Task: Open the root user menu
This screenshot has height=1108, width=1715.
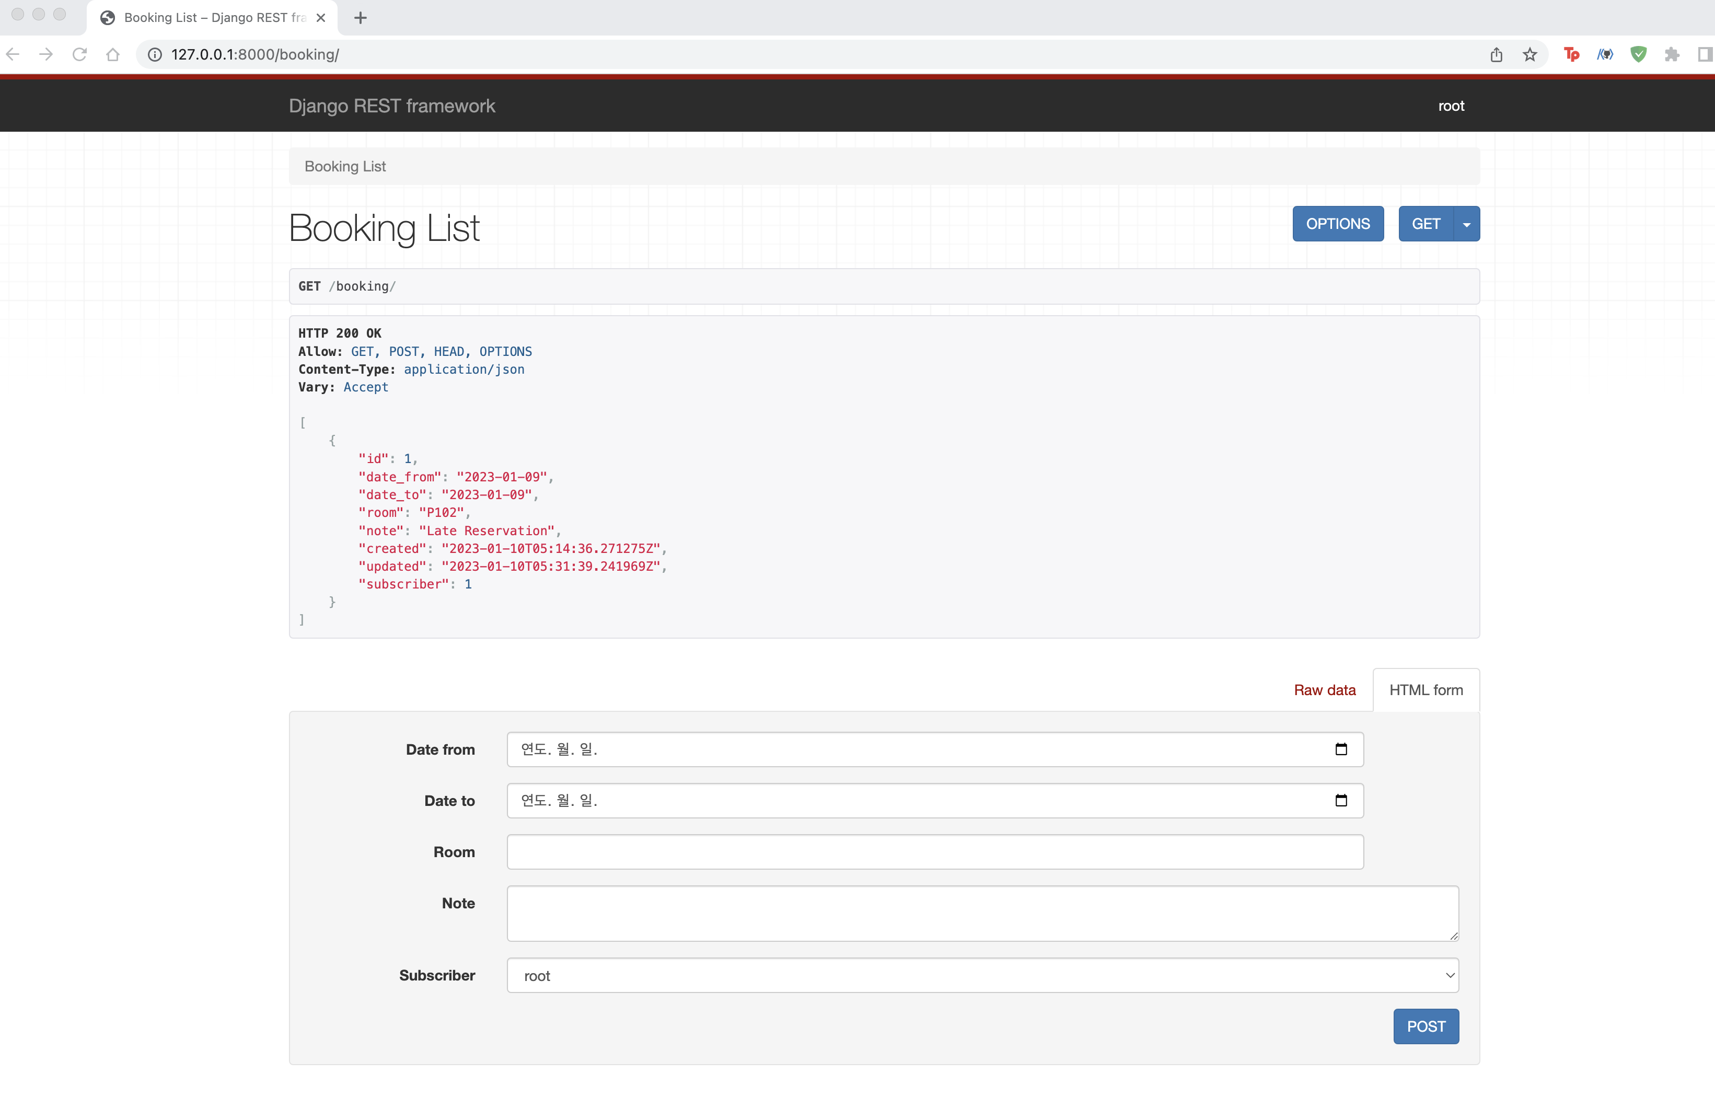Action: pyautogui.click(x=1451, y=106)
